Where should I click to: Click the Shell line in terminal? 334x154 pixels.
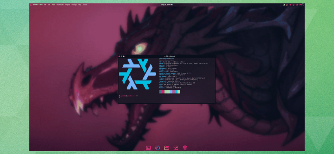(x=167, y=70)
